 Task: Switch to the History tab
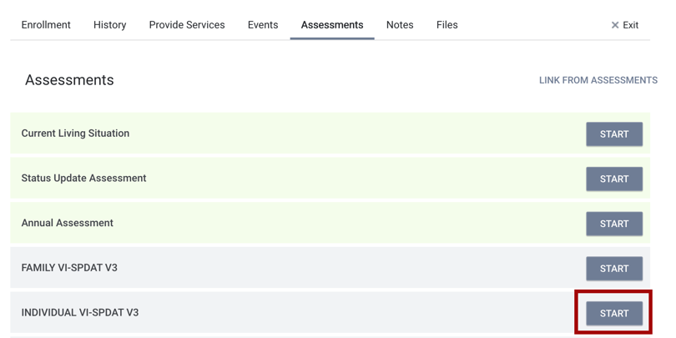tap(109, 25)
